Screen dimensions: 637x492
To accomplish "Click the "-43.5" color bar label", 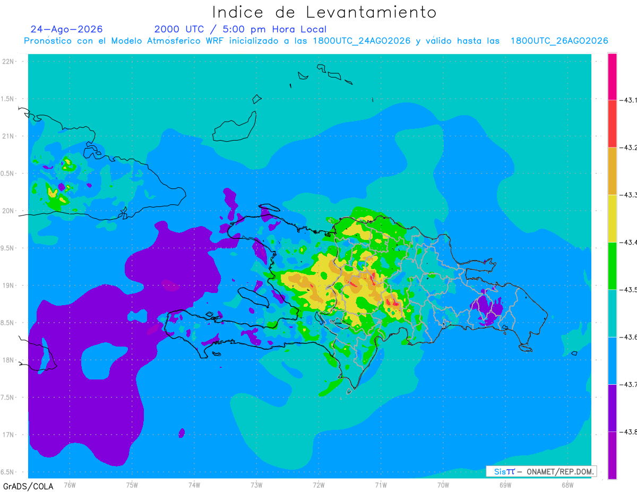I will [629, 290].
